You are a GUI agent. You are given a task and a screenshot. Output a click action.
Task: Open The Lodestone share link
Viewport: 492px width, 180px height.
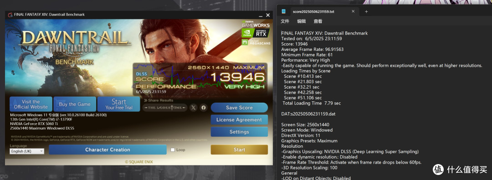[165, 108]
